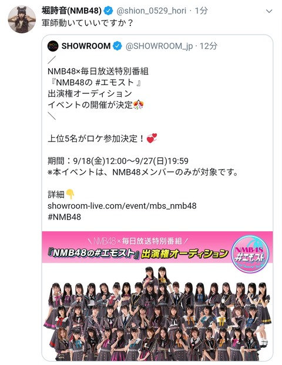
Task: Open the @shion_0529_hori handle
Action: [x=151, y=11]
